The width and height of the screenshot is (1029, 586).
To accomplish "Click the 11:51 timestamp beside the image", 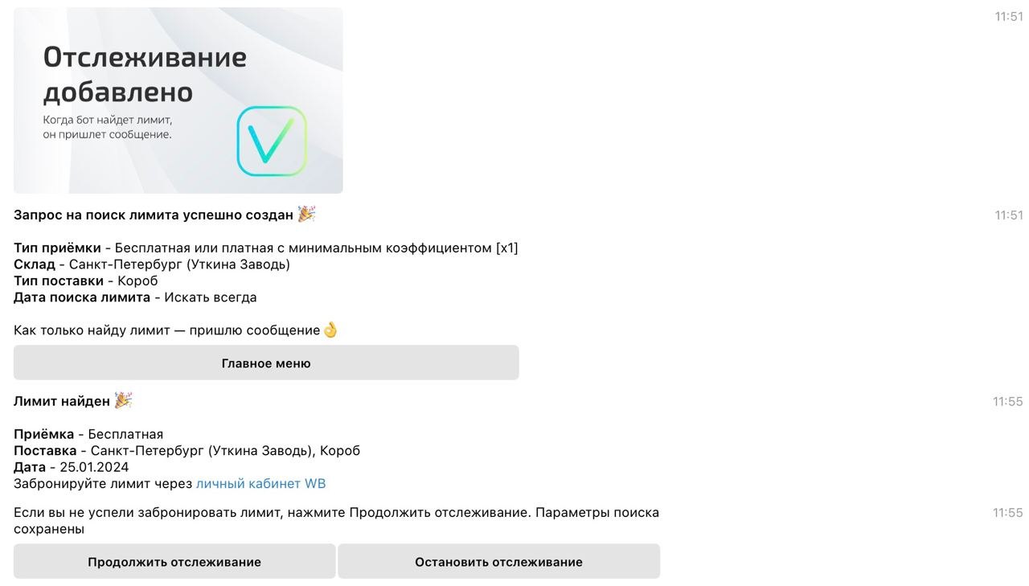I will [x=1009, y=16].
